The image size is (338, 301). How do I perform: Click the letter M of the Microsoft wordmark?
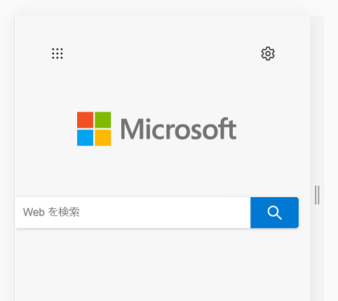131,129
